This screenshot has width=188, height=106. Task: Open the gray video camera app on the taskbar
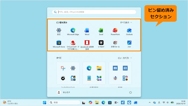[116, 103]
